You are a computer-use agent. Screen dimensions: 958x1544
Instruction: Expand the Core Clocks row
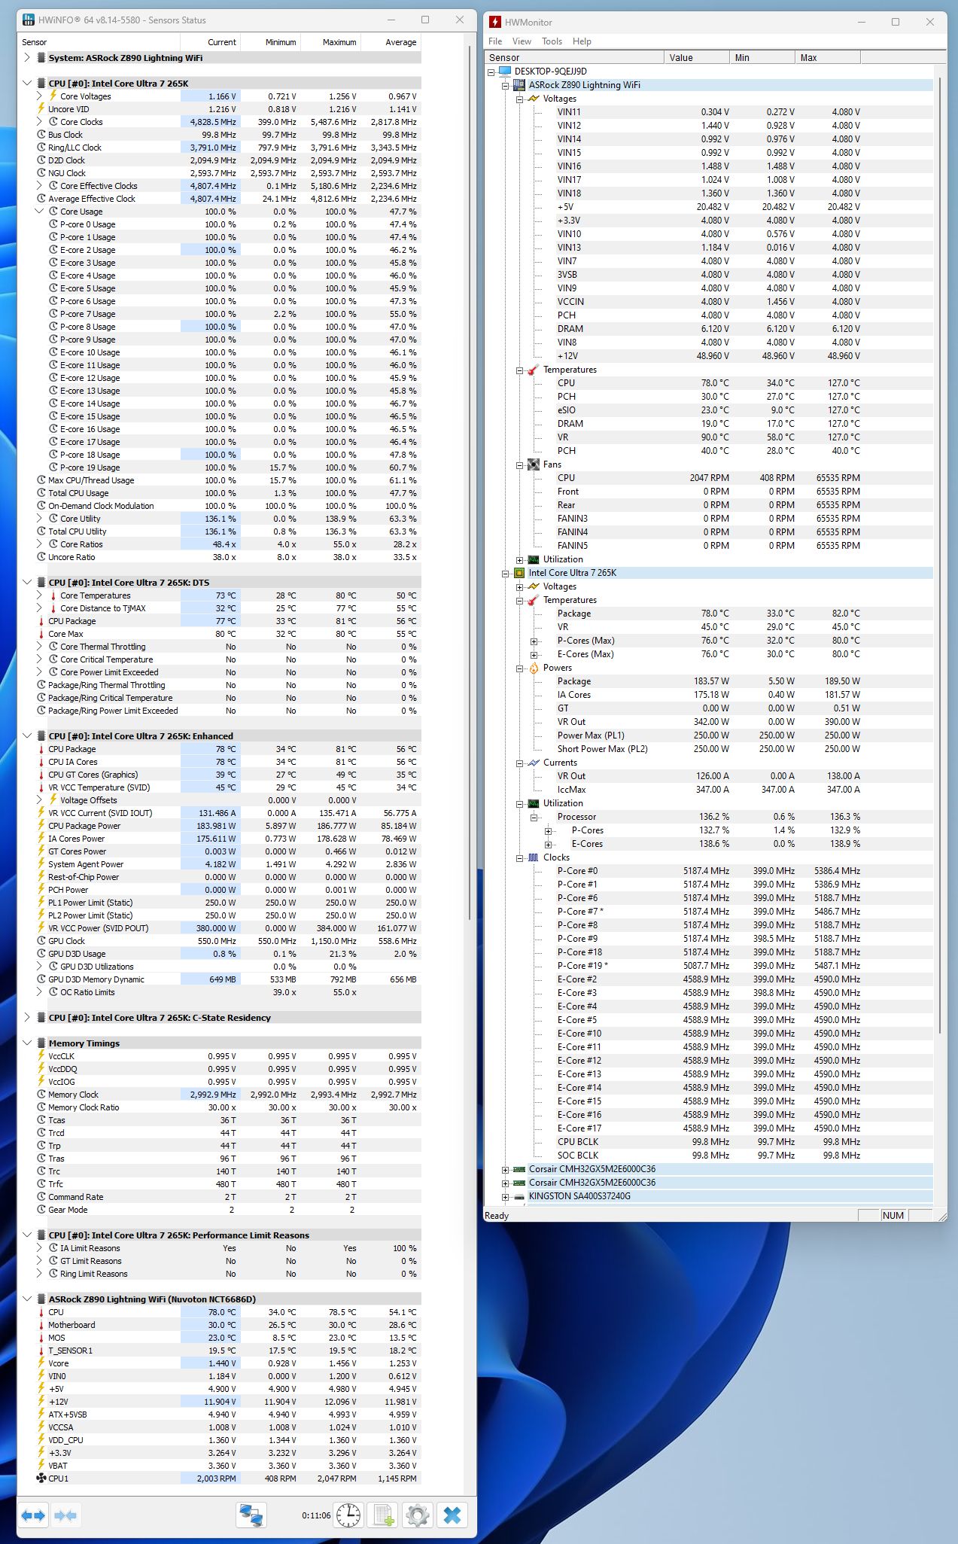(39, 122)
